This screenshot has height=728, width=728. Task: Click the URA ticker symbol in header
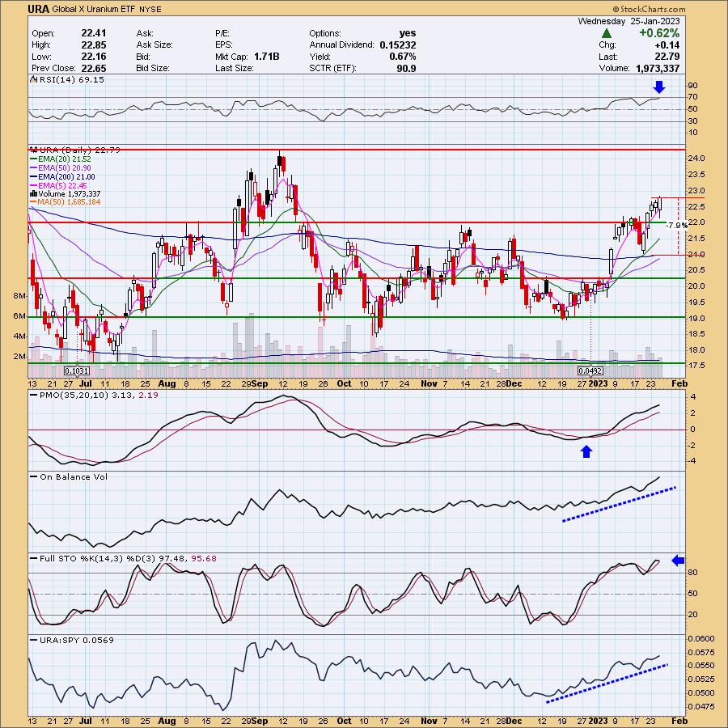(39, 9)
